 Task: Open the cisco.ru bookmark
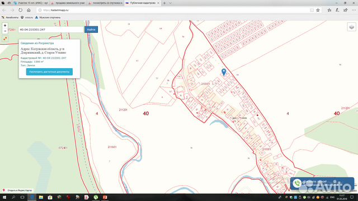point(27,17)
